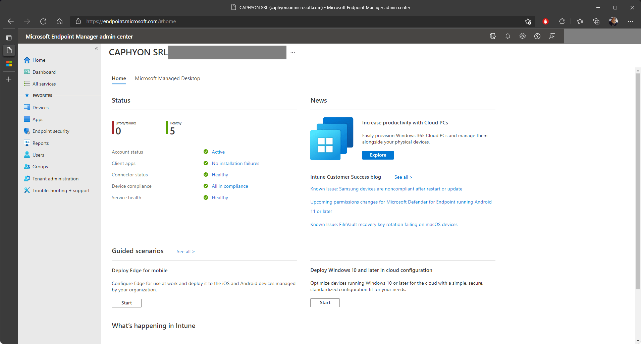Screen dimensions: 641x344
Task: Click No installation failures link
Action: click(x=235, y=163)
